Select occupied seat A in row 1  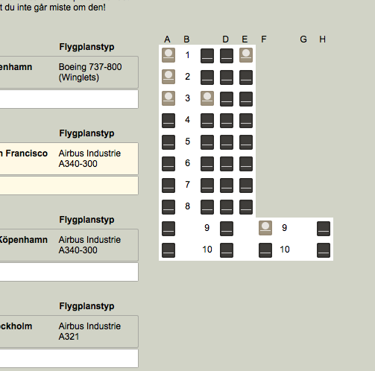point(168,55)
